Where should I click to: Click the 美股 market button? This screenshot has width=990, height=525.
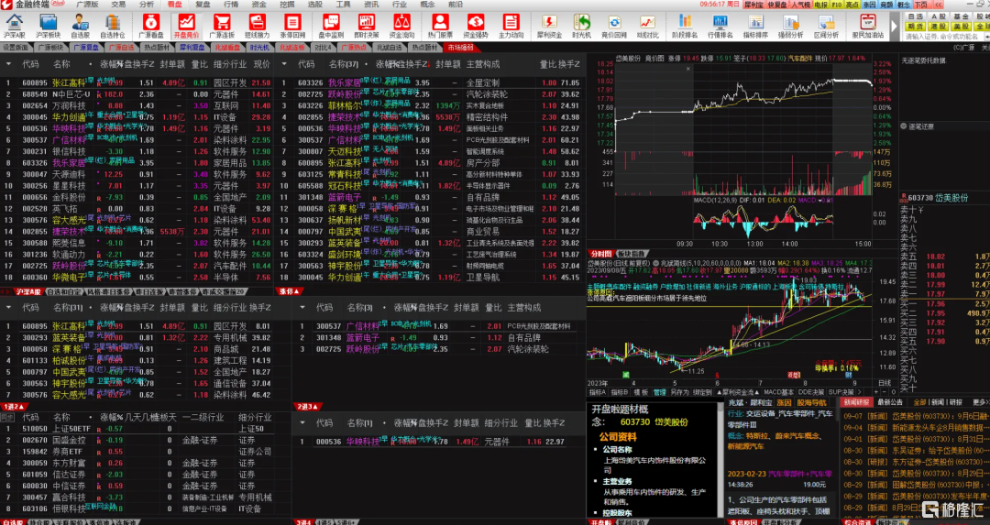coord(961,27)
